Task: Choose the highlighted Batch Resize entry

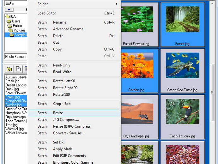Action: (x=74, y=113)
